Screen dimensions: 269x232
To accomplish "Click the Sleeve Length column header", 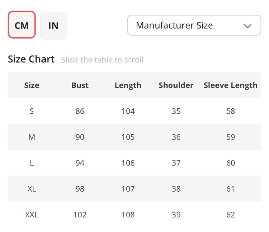I will pos(230,85).
